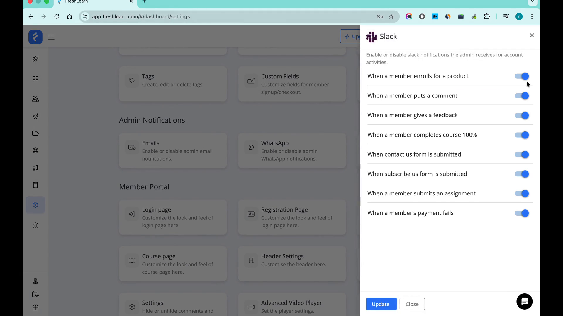Expand the tab search chevron in Chrome
The image size is (563, 316).
[533, 2]
